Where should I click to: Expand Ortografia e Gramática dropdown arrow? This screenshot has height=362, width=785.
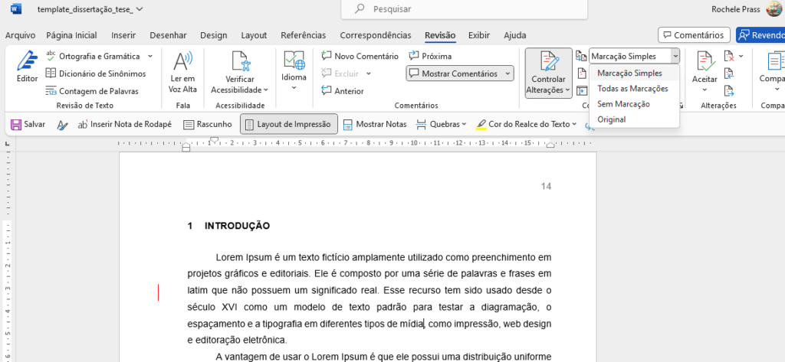coord(149,56)
